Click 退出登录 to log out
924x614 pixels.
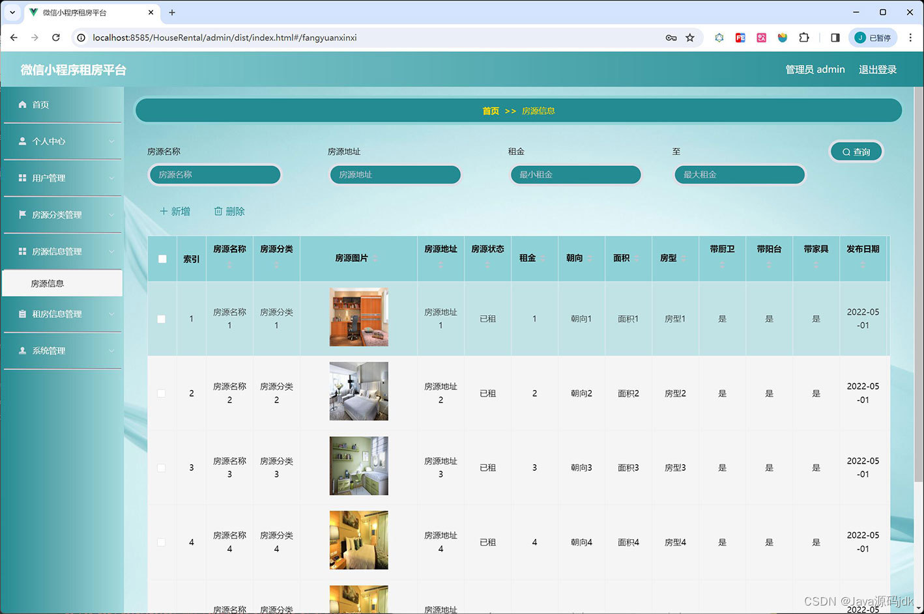(877, 70)
